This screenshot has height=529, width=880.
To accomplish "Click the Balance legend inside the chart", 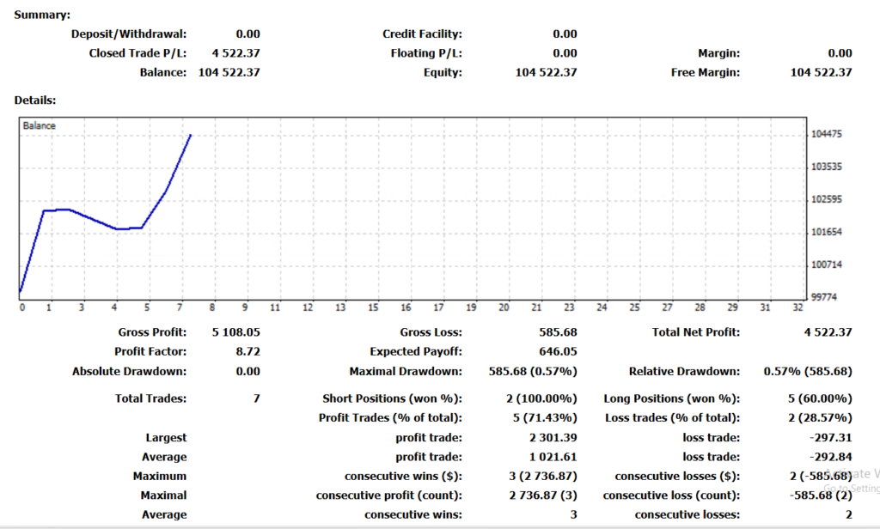I will pos(40,126).
